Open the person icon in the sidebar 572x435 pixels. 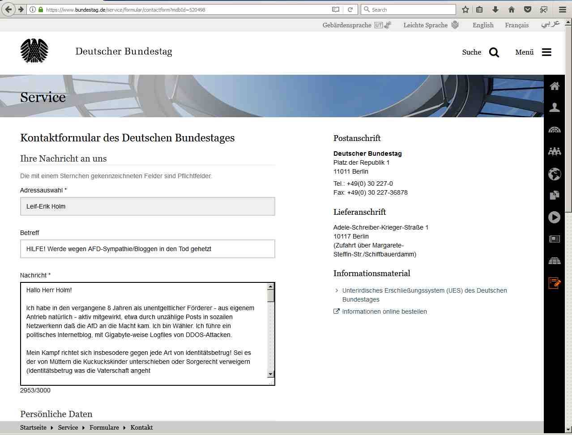coord(554,107)
